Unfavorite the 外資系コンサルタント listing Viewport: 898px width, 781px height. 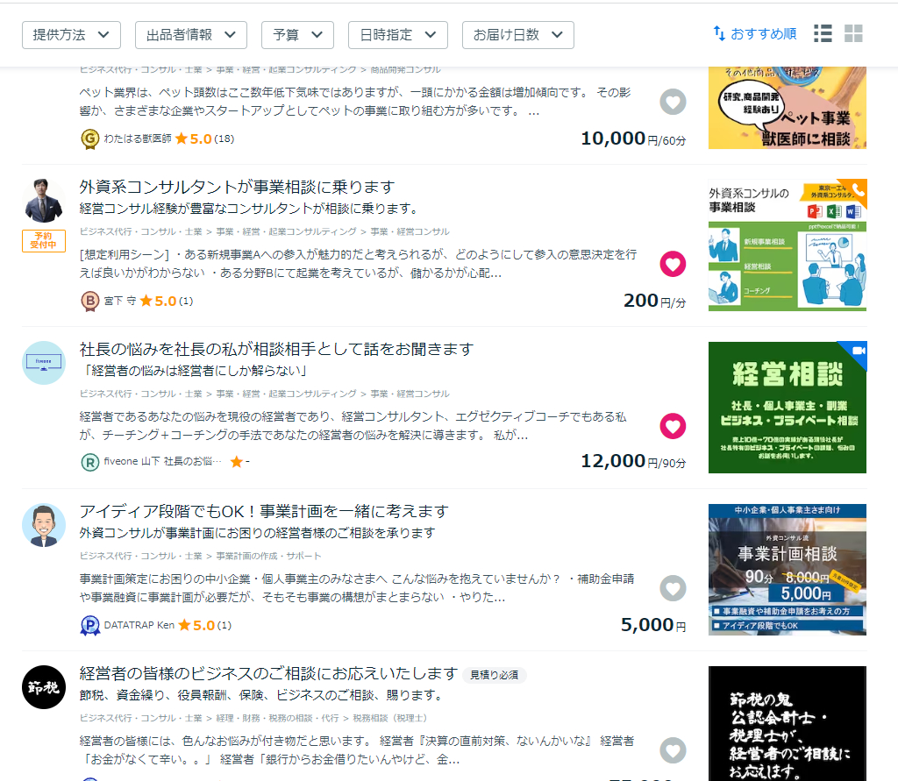673,264
